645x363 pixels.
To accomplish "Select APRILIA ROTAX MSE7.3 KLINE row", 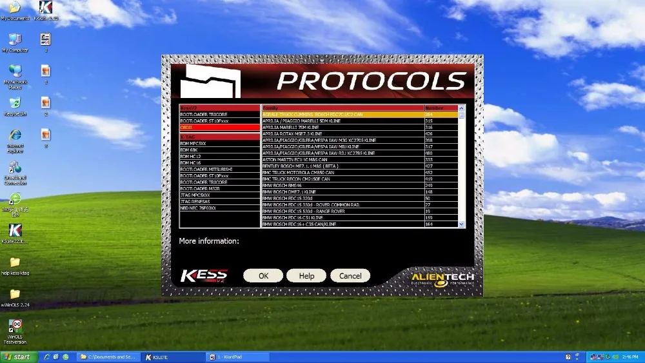I will pos(360,133).
